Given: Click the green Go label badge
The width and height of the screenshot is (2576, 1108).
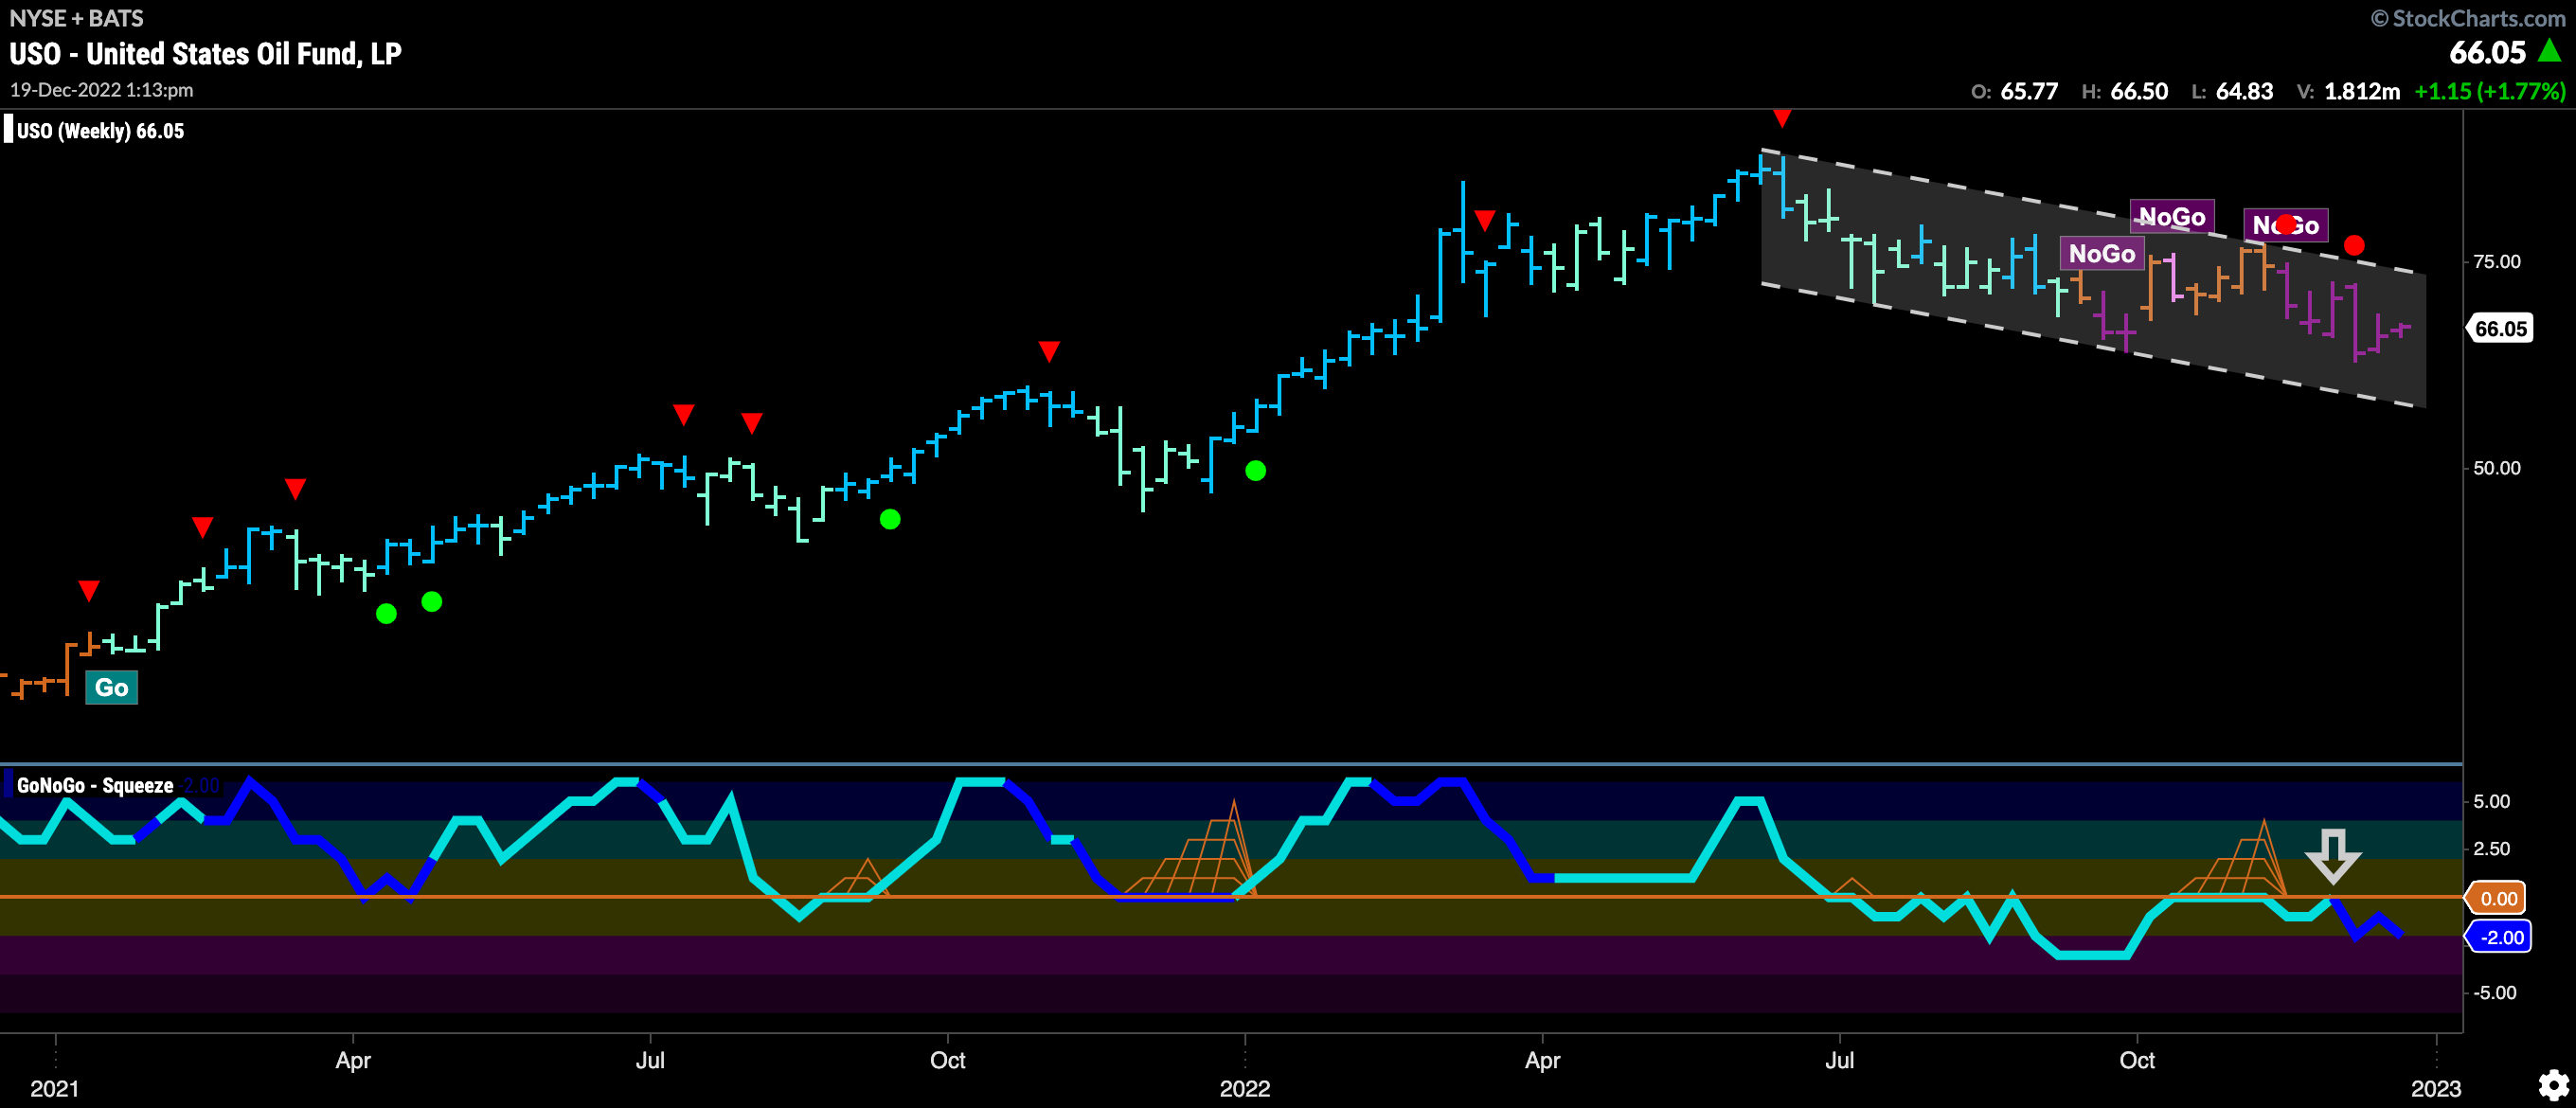Looking at the screenshot, I should click(111, 687).
